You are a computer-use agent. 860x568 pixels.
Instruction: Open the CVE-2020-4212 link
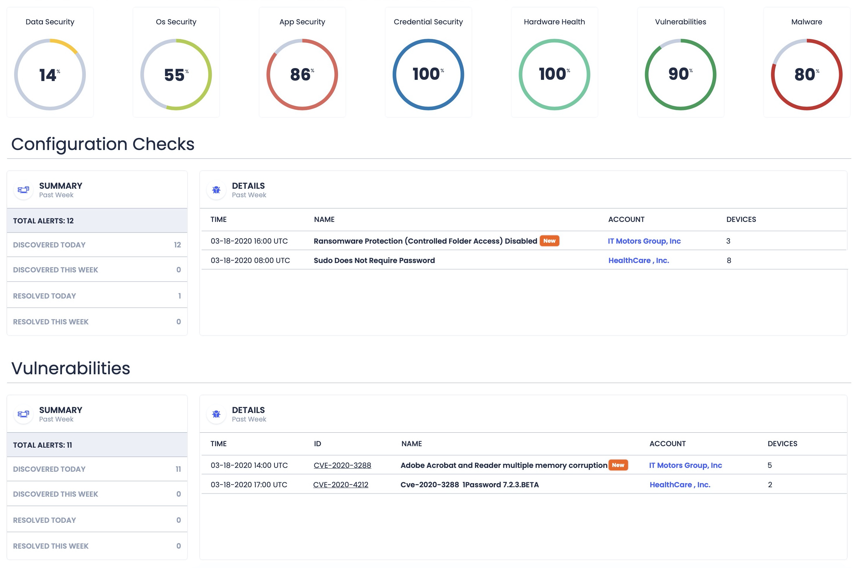click(340, 485)
